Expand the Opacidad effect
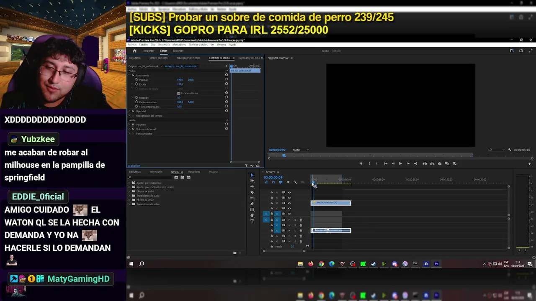Viewport: 536px width, 301px height. point(129,111)
